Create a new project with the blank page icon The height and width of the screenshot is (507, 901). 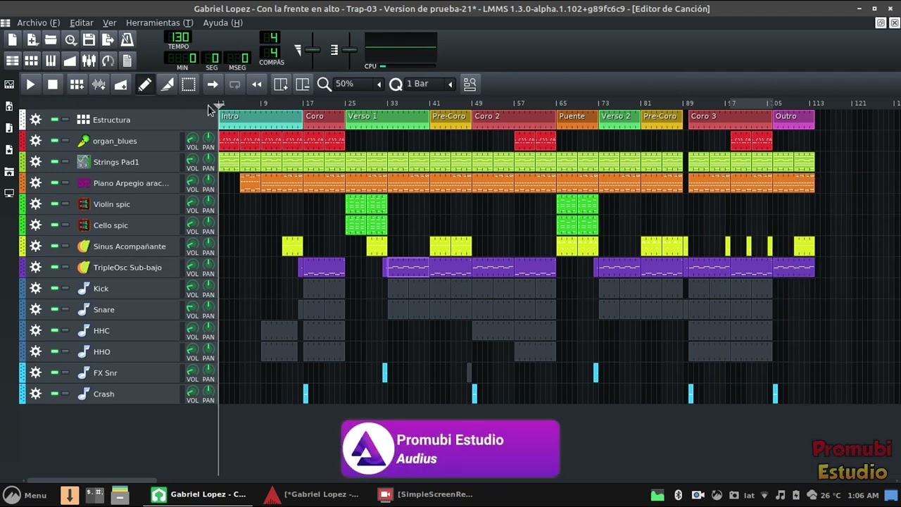13,40
